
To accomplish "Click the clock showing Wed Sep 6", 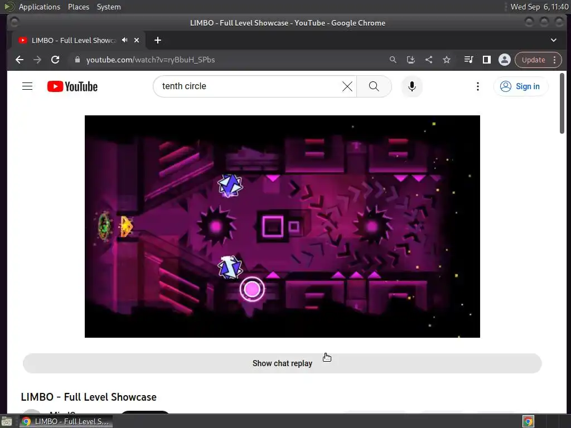I will click(x=539, y=7).
